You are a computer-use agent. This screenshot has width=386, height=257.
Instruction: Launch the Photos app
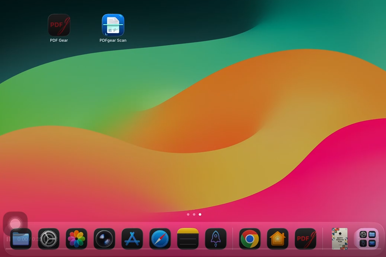pyautogui.click(x=76, y=239)
